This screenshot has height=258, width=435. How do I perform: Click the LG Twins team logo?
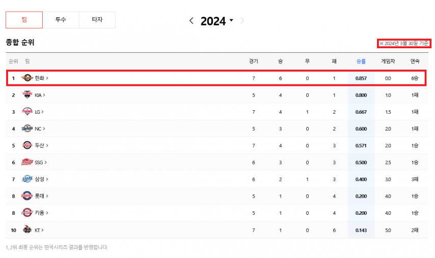27,112
